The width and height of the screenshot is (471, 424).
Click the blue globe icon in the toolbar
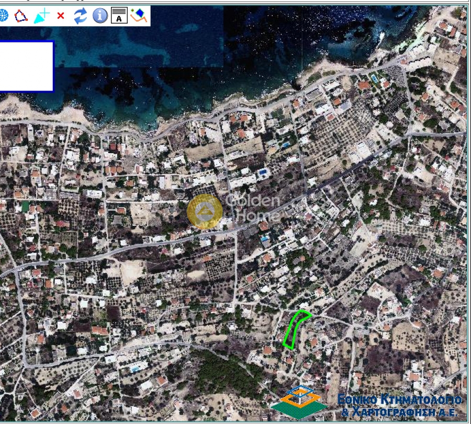[3, 16]
